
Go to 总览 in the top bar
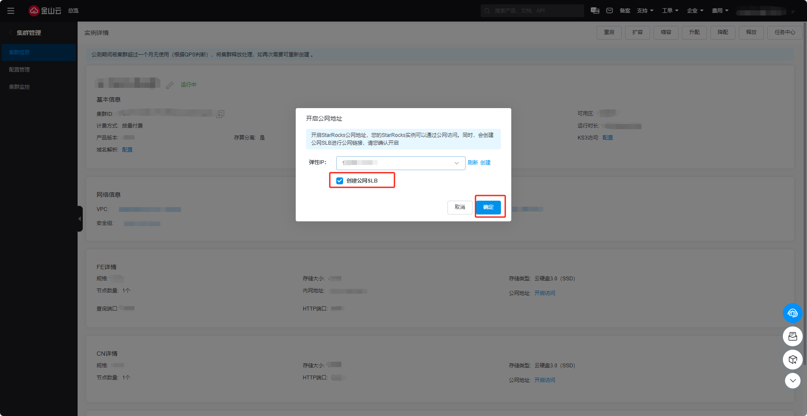(x=73, y=11)
